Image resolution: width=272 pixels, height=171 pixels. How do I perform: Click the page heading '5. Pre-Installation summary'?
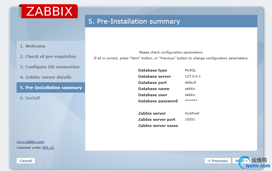(x=134, y=21)
